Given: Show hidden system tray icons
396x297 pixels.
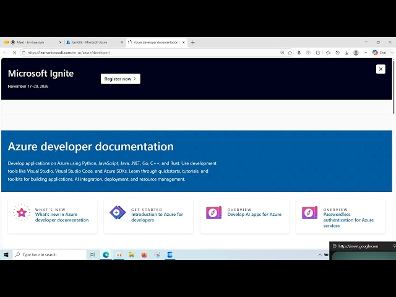Looking at the screenshot, I should (x=320, y=254).
